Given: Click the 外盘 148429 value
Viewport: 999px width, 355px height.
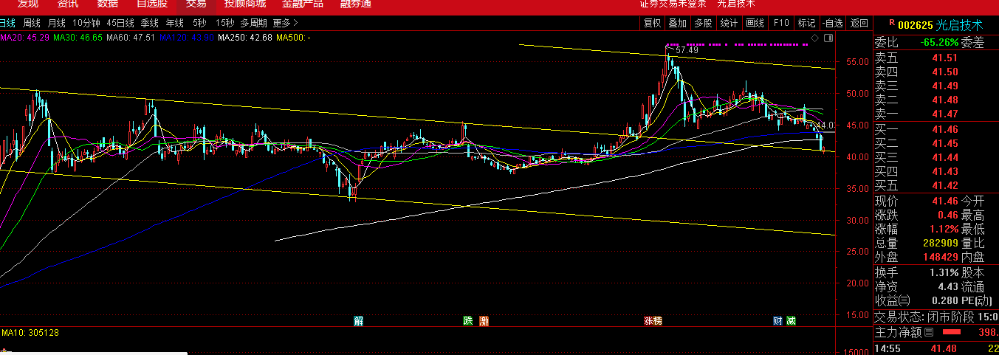Looking at the screenshot, I should (941, 257).
